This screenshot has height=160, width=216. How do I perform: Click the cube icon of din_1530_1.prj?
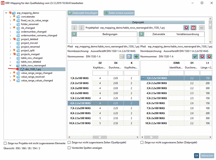tap(22, 69)
